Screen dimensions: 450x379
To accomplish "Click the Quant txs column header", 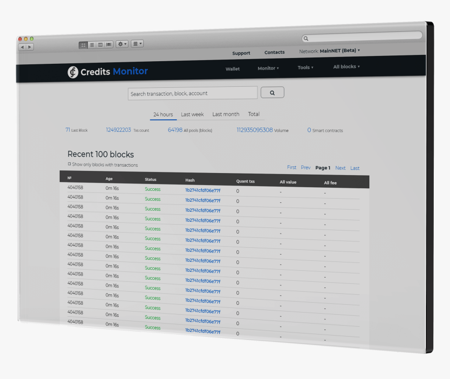I will (x=245, y=181).
